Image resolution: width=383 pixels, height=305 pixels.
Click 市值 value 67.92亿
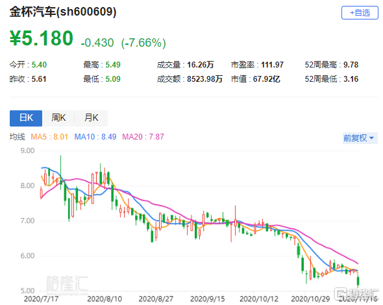pyautogui.click(x=267, y=79)
